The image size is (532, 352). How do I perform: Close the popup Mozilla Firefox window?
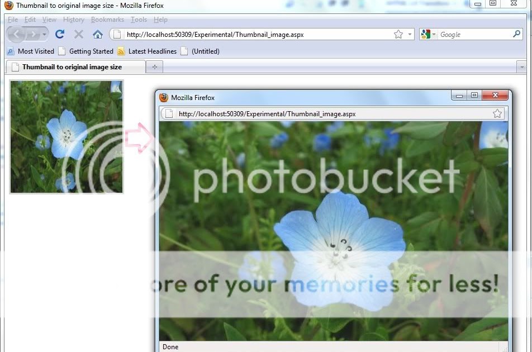click(495, 96)
